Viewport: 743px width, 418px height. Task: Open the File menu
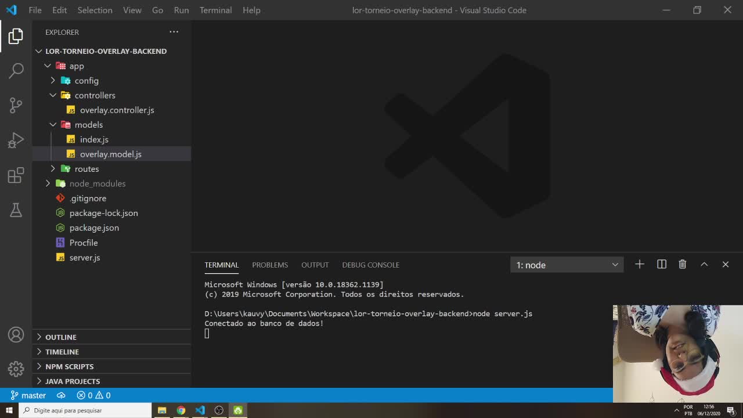35,10
